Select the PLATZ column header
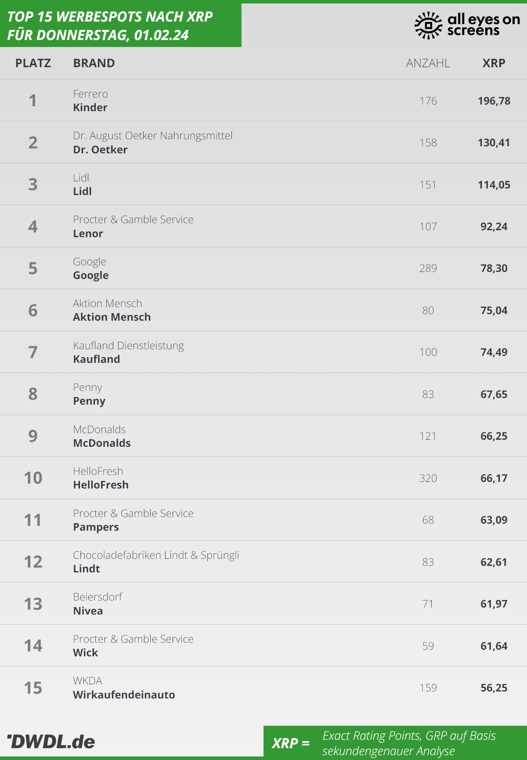 [33, 63]
